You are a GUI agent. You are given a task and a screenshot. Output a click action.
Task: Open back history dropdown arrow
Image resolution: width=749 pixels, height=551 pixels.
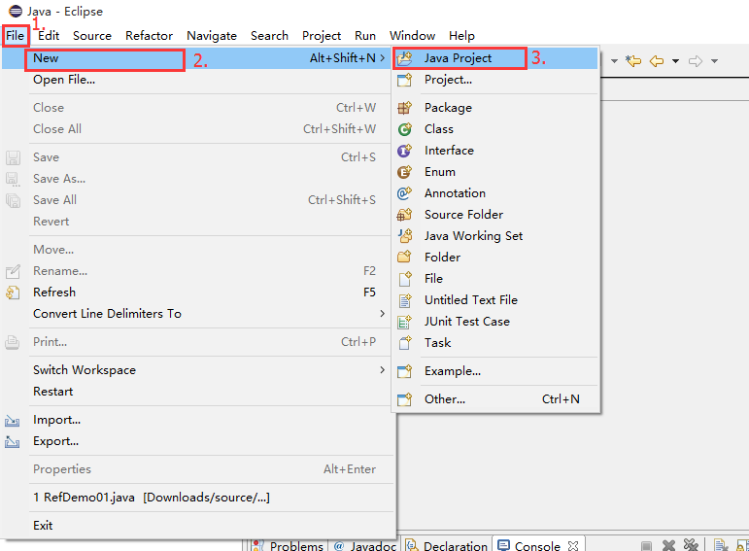675,61
